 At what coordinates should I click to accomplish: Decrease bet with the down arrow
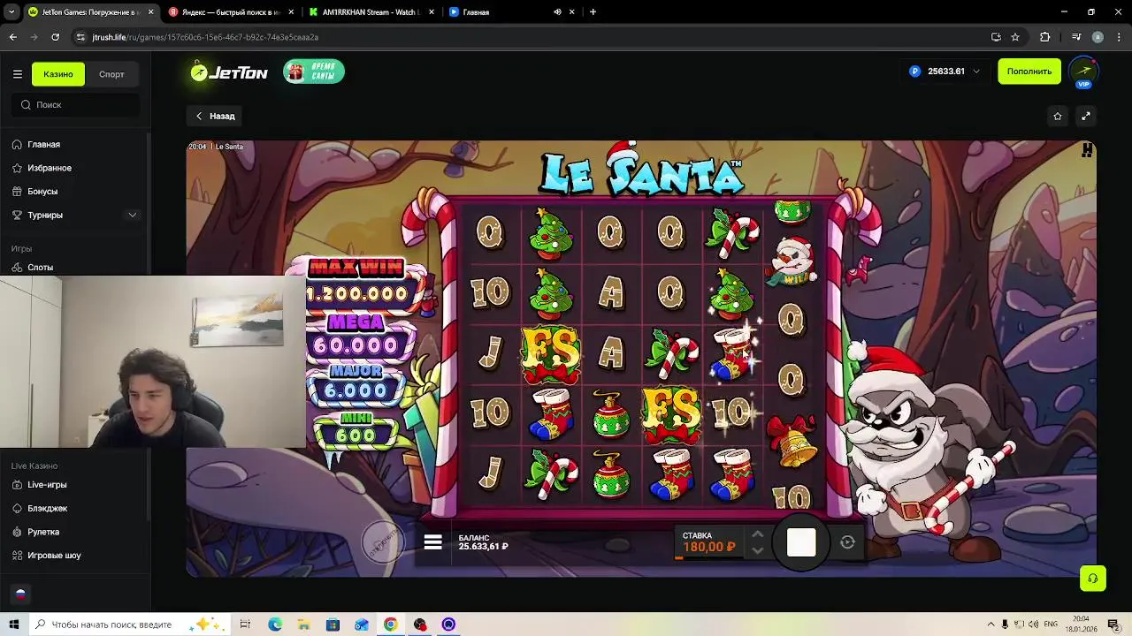click(x=757, y=550)
